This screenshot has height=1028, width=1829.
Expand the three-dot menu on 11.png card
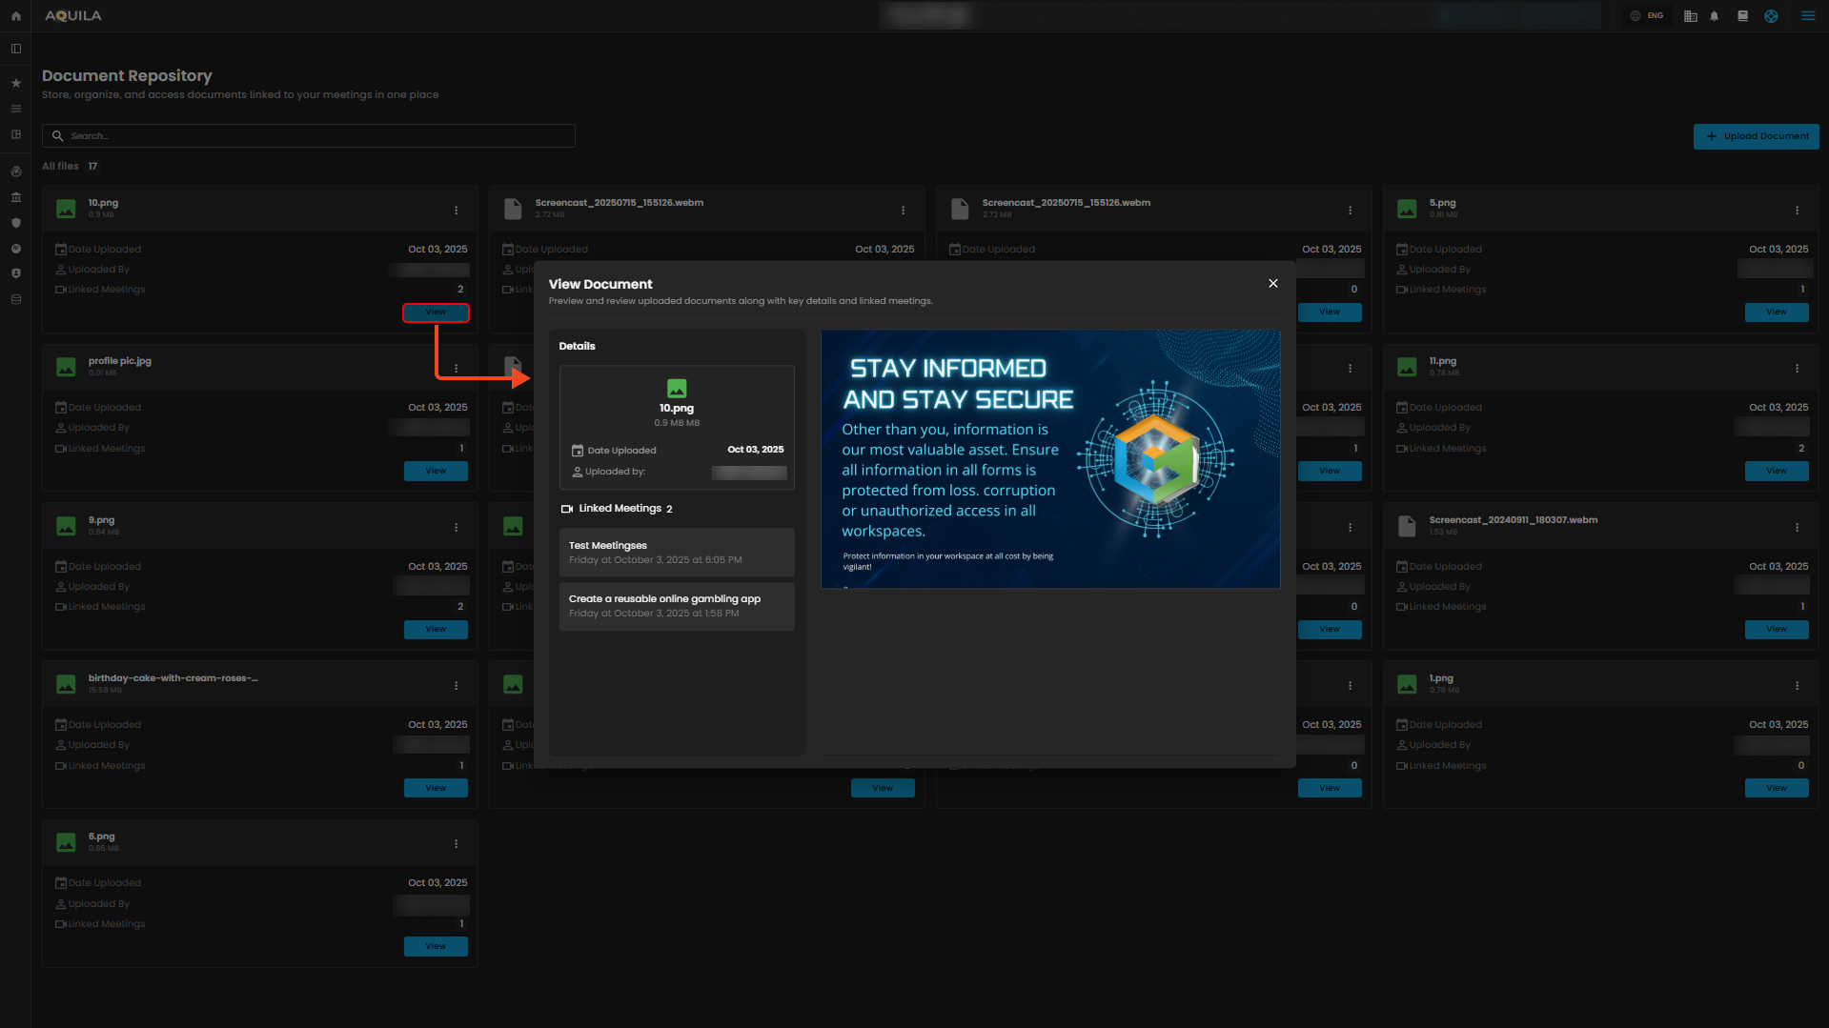point(1797,369)
